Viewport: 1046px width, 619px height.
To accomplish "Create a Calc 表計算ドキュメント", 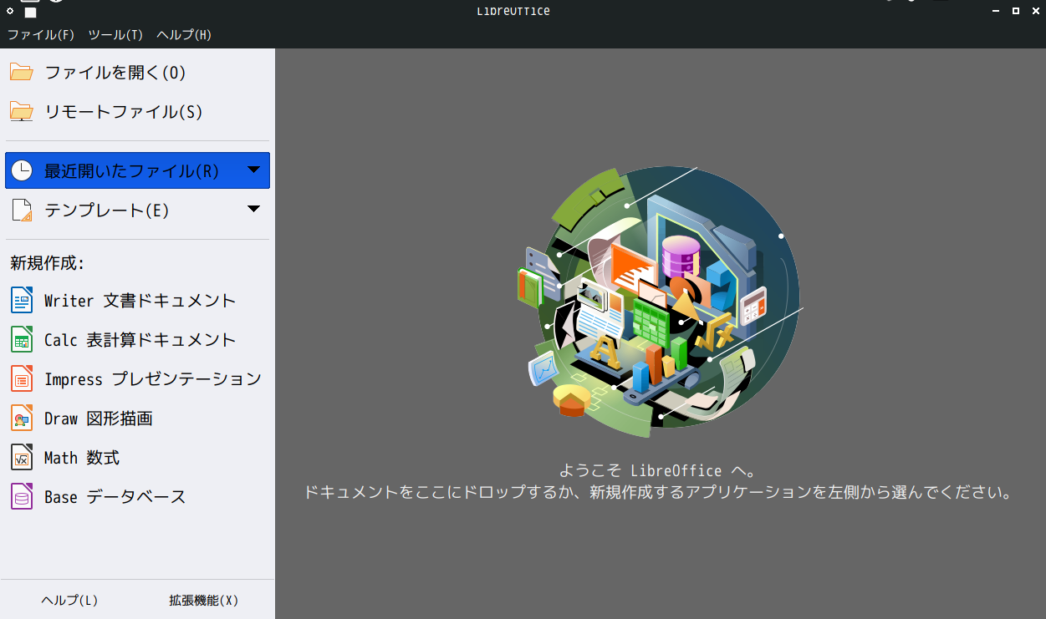I will pos(137,339).
